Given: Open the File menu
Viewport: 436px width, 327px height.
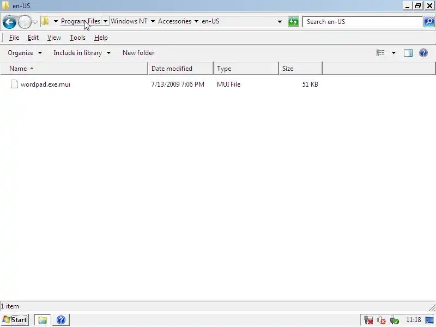Looking at the screenshot, I should point(14,38).
